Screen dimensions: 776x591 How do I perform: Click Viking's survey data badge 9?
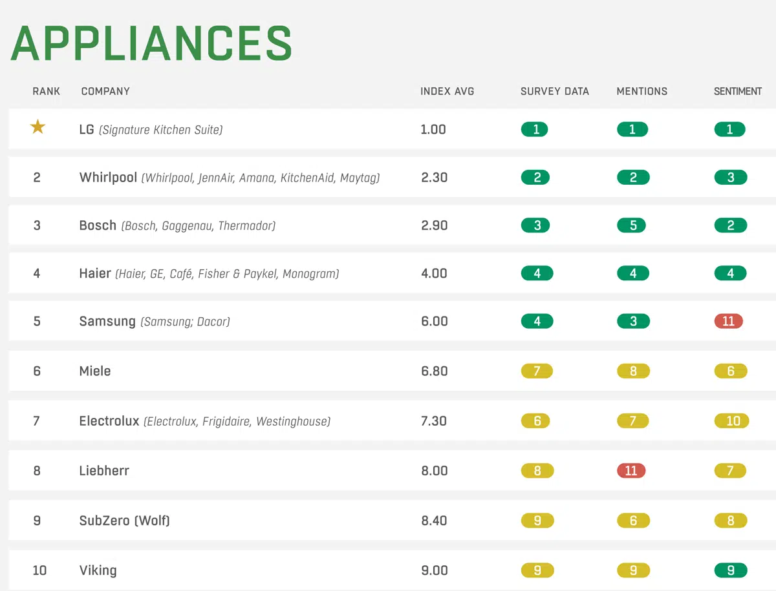(537, 570)
